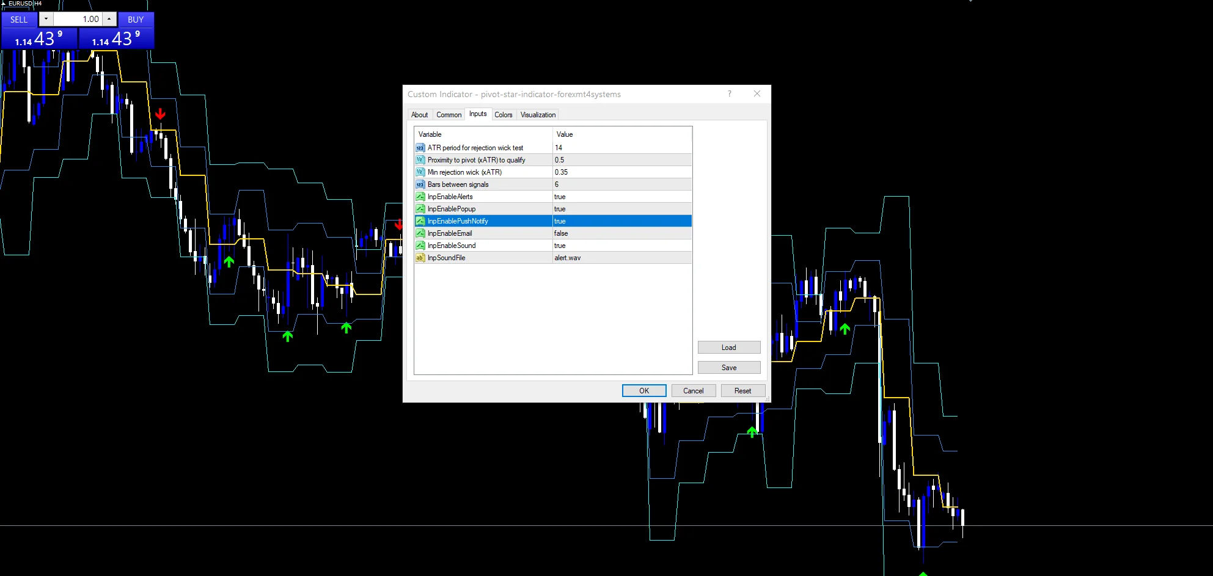This screenshot has width=1213, height=576.
Task: Click the Proximity to pivot row icon
Action: [x=420, y=160]
